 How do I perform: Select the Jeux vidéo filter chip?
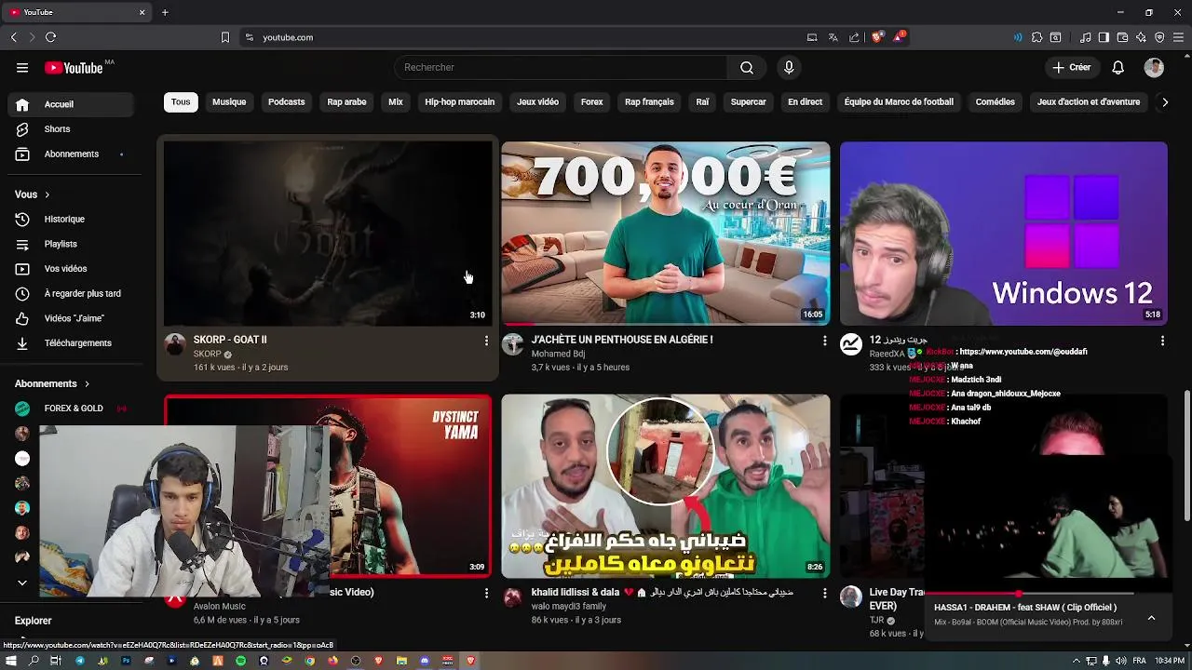click(x=537, y=102)
